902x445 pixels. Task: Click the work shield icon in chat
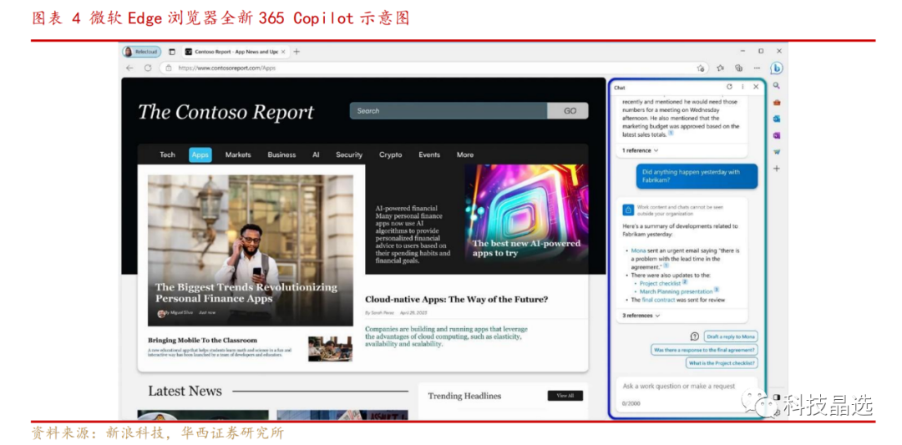coord(627,210)
